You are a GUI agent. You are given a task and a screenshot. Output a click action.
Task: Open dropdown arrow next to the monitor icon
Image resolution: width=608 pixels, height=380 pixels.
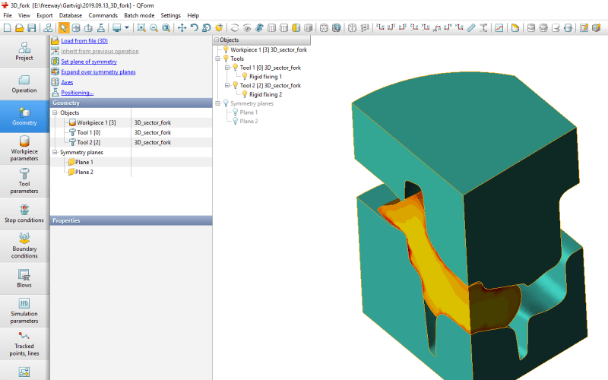click(126, 27)
